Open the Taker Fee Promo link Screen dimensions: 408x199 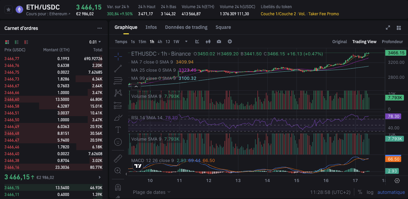(x=324, y=14)
